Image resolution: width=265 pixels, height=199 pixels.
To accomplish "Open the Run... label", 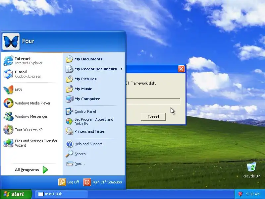I will coord(79,164).
